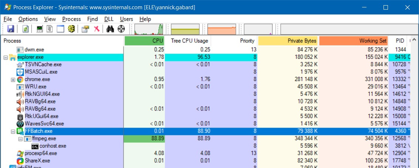Click the binoculars Find Handle icon
Image resolution: width=419 pixels, height=168 pixels.
110,29
